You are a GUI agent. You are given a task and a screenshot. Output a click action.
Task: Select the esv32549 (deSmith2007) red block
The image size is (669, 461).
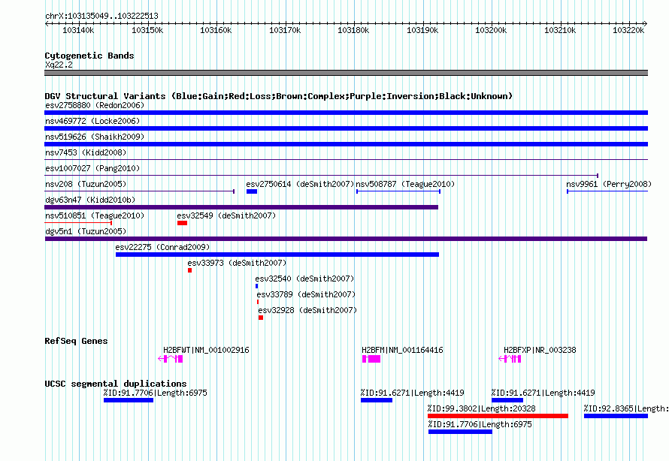click(x=182, y=223)
